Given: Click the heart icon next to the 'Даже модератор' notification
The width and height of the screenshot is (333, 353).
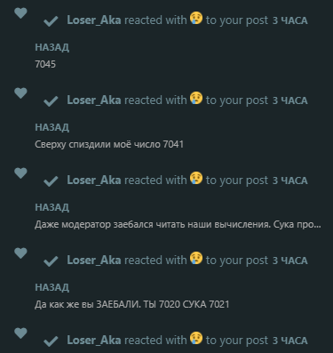Looking at the screenshot, I should coord(20,173).
